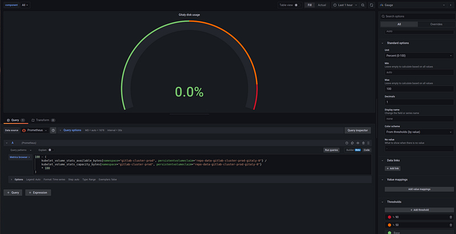Collapse query row A

pyautogui.click(x=7, y=143)
